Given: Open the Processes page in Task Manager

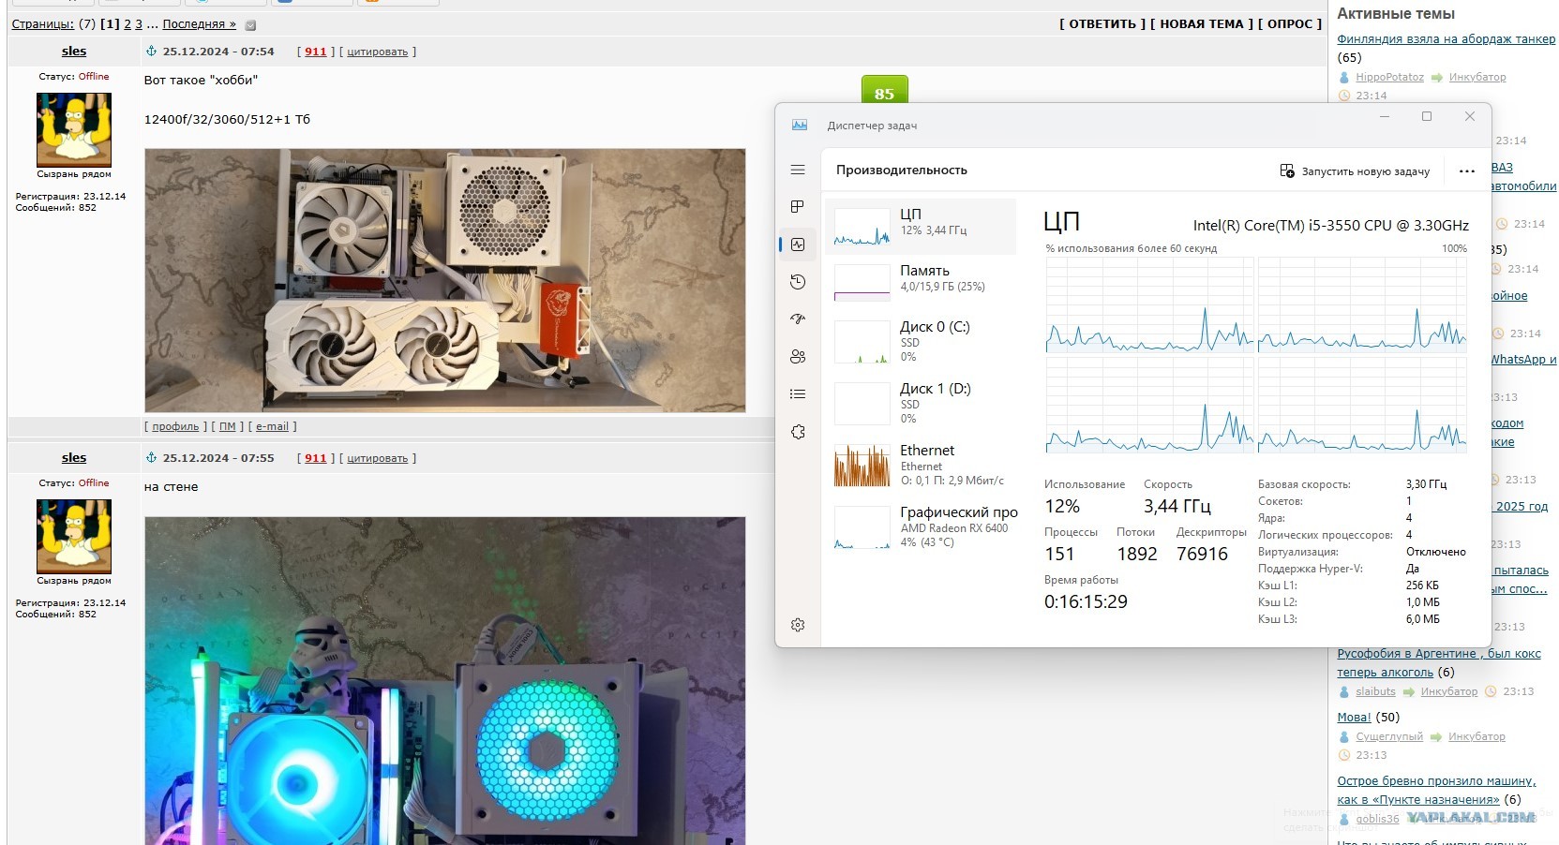Looking at the screenshot, I should (798, 206).
